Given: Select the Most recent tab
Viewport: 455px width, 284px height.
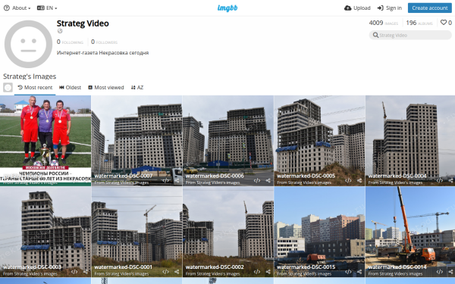Looking at the screenshot, I should [35, 88].
